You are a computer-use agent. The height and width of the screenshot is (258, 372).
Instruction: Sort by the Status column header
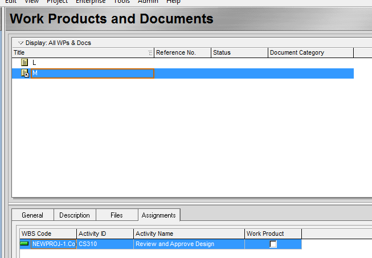click(239, 52)
